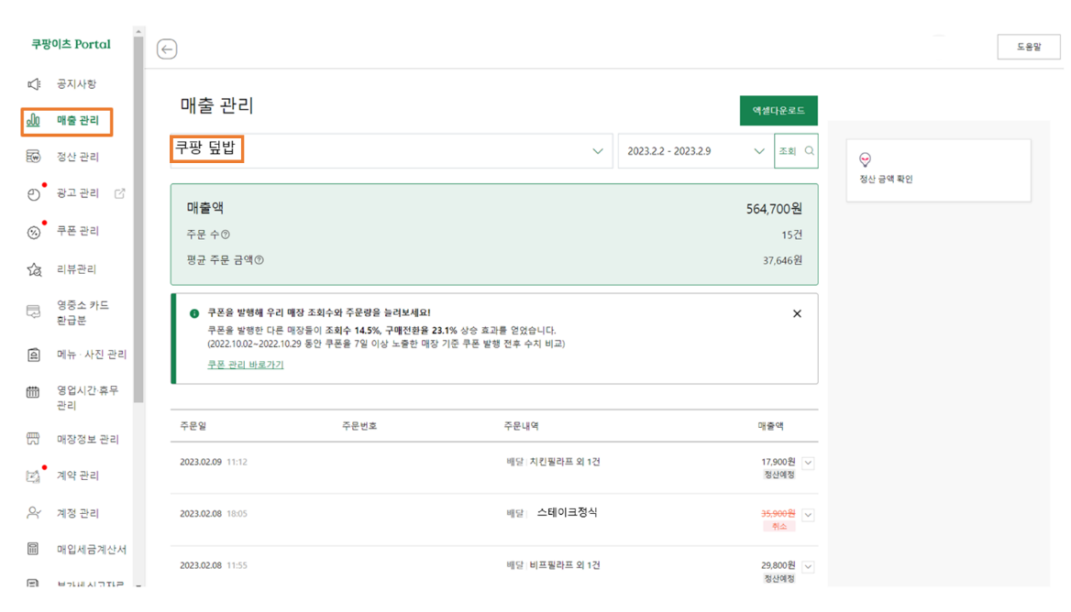Image resolution: width=1071 pixels, height=612 pixels.
Task: Click the order date 2023.02.09 11:12
Action: click(214, 462)
